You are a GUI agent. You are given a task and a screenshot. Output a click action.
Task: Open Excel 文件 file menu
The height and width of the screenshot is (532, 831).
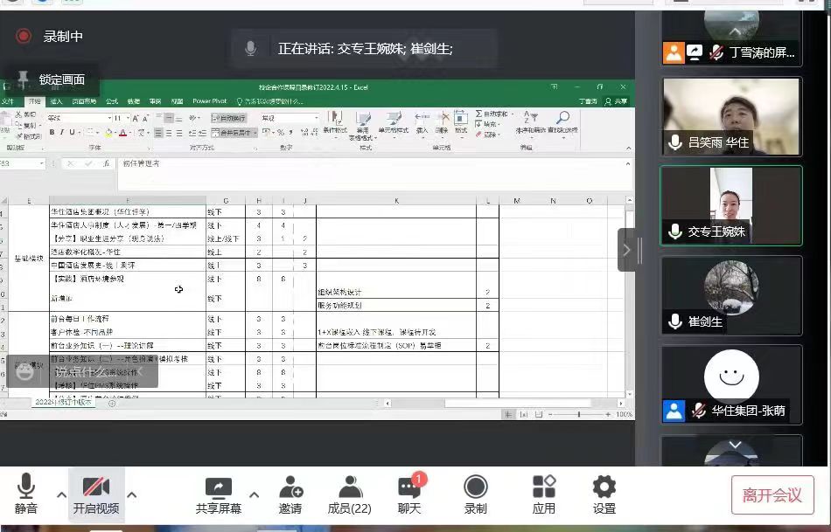coord(8,101)
